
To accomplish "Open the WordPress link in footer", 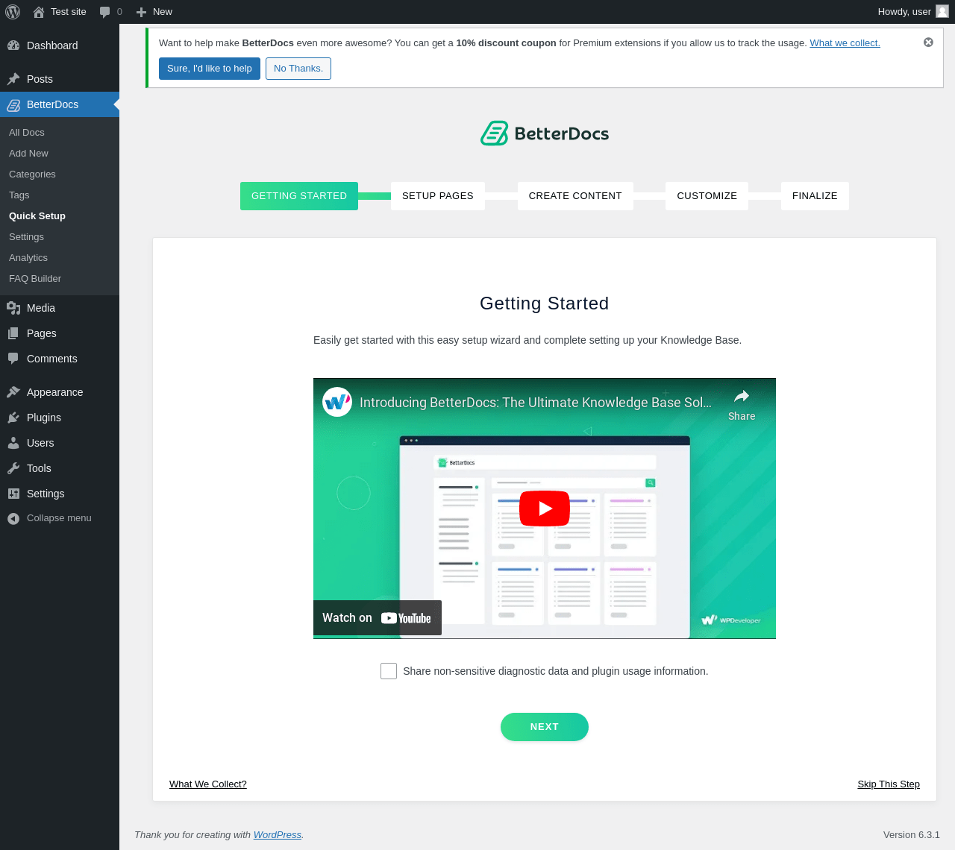I will point(278,835).
